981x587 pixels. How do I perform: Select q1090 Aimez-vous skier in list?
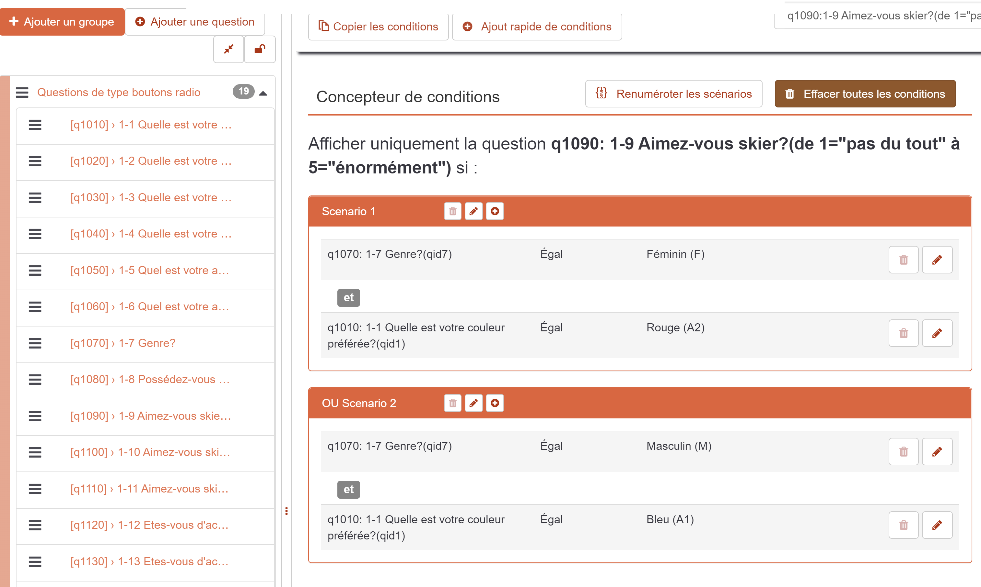[150, 416]
